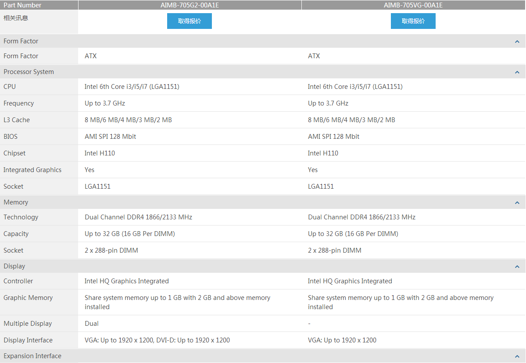Click the Display section header text
Screen dimensions: 526x363
14,266
